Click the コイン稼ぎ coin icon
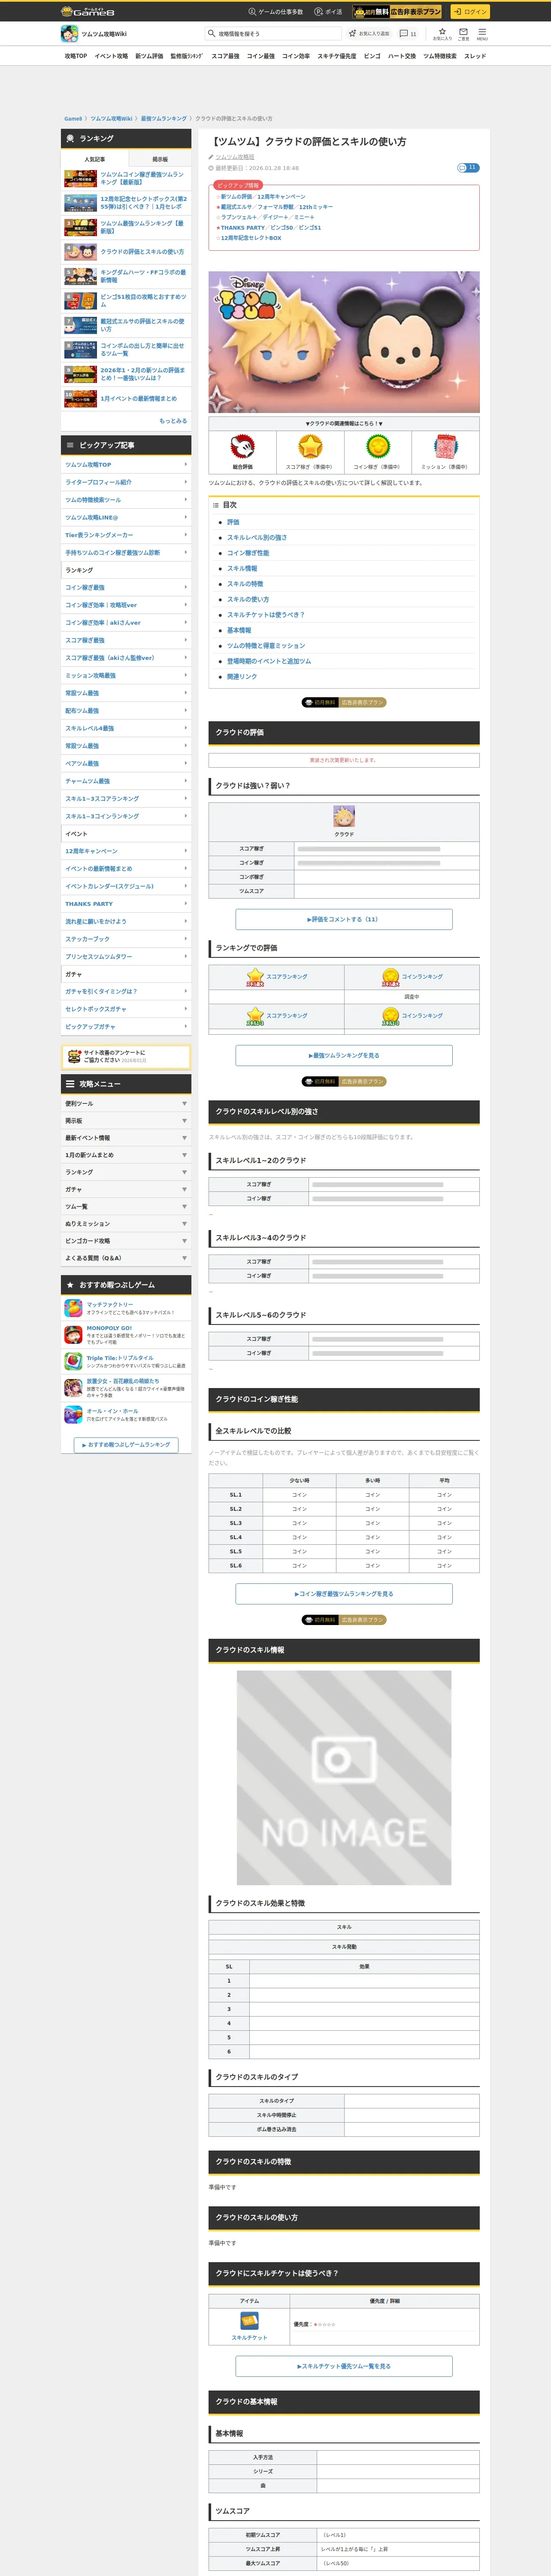The height and width of the screenshot is (2576, 551). (377, 446)
